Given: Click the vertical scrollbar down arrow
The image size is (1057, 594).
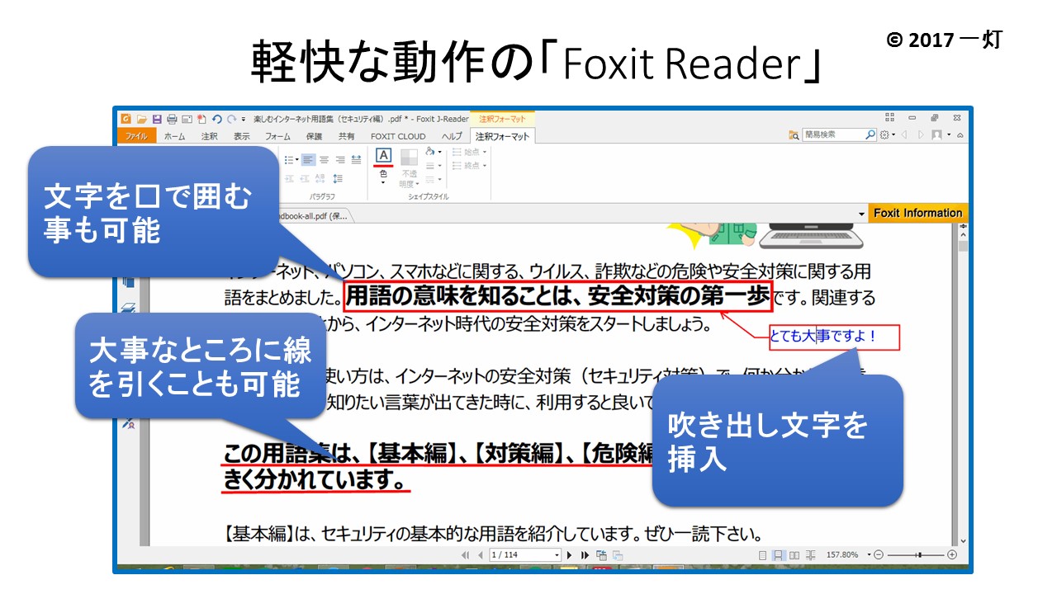Looking at the screenshot, I should coord(962,540).
